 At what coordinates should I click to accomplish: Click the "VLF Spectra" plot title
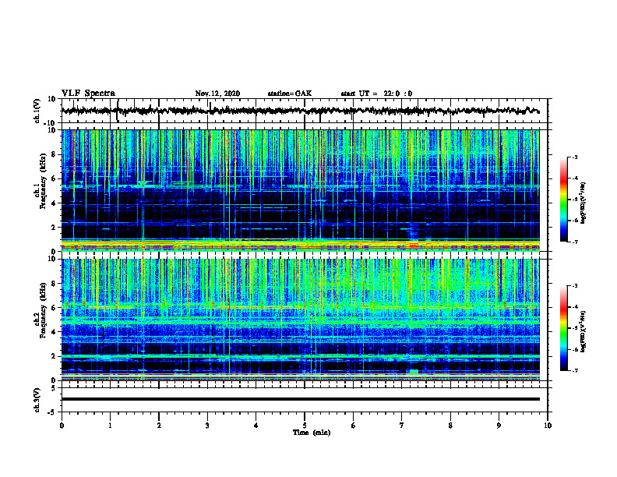click(x=88, y=94)
